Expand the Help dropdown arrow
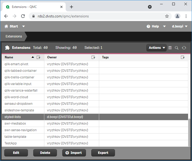The height and width of the screenshot is (161, 192). pos(164,26)
